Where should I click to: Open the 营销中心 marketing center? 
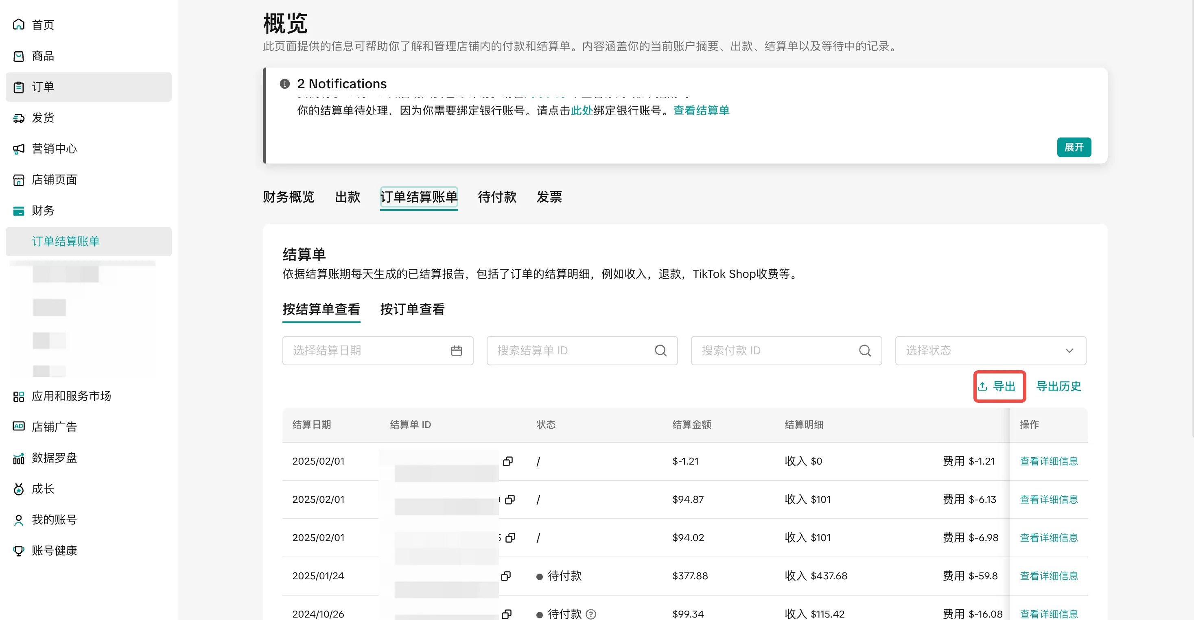(x=53, y=148)
